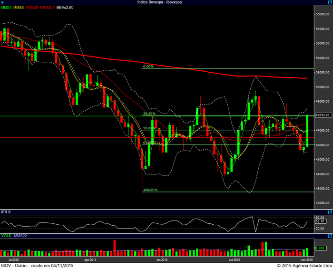Click the Índice Bovespa - Ibovespa chart title
This screenshot has height=268, width=333.
tap(159, 2)
